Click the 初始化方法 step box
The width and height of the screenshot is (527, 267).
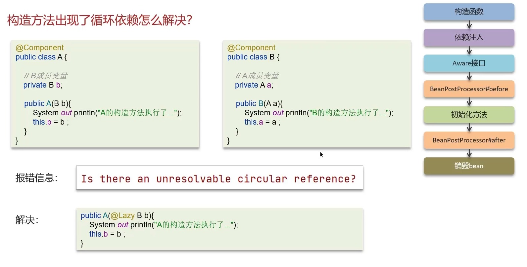click(469, 115)
